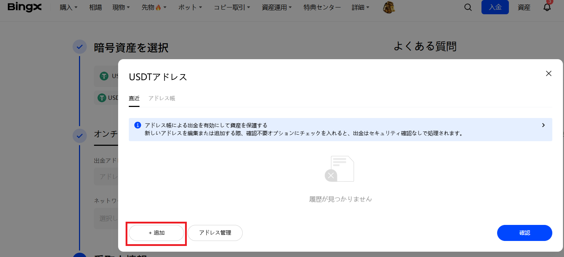
Task: Open the 相場 menu item
Action: (95, 7)
